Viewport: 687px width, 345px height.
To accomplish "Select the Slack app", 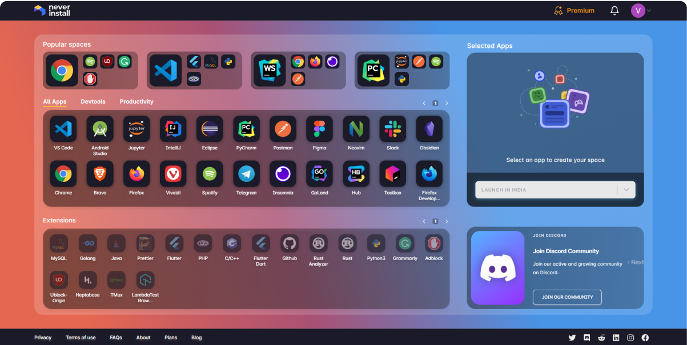I will coord(392,129).
